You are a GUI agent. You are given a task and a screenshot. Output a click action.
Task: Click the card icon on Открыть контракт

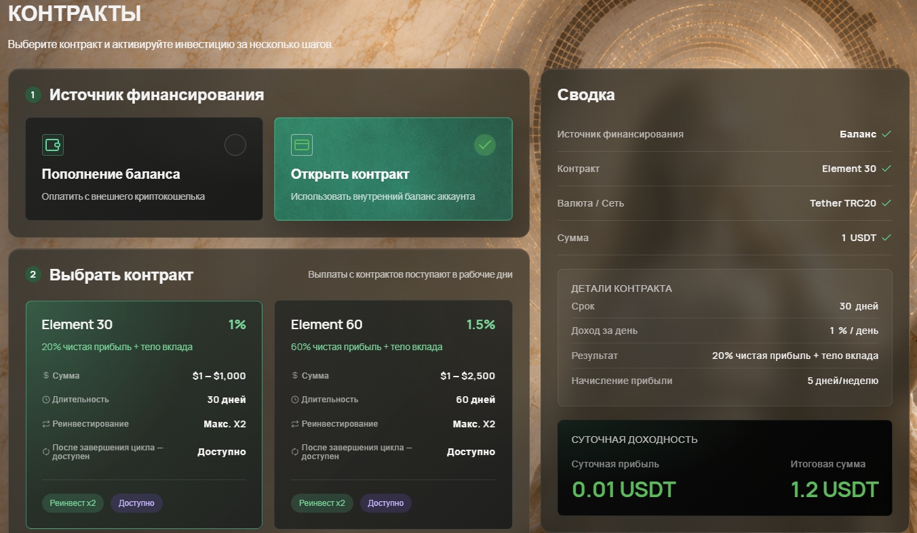point(302,145)
